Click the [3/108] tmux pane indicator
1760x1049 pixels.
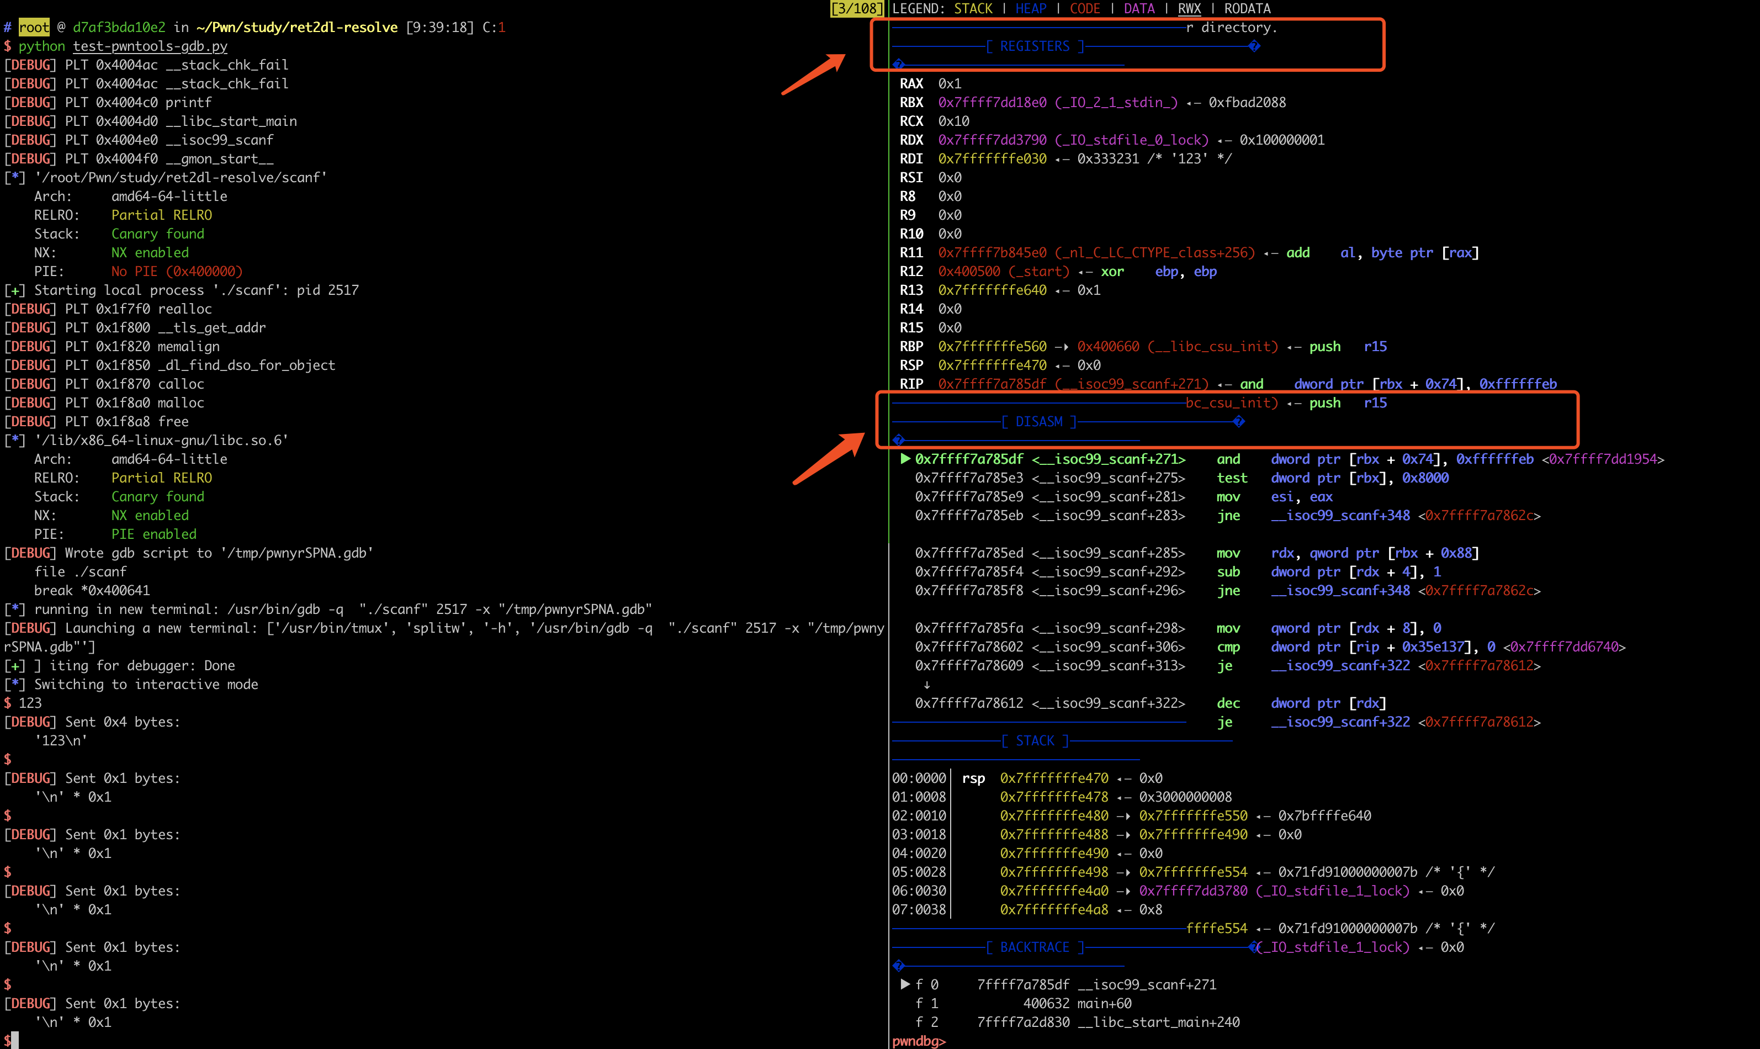point(857,8)
